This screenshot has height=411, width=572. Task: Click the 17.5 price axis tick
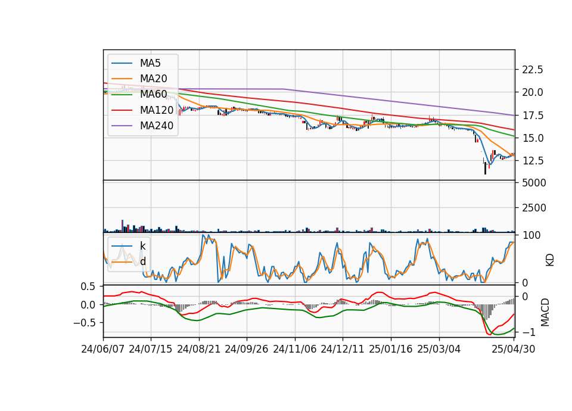533,116
